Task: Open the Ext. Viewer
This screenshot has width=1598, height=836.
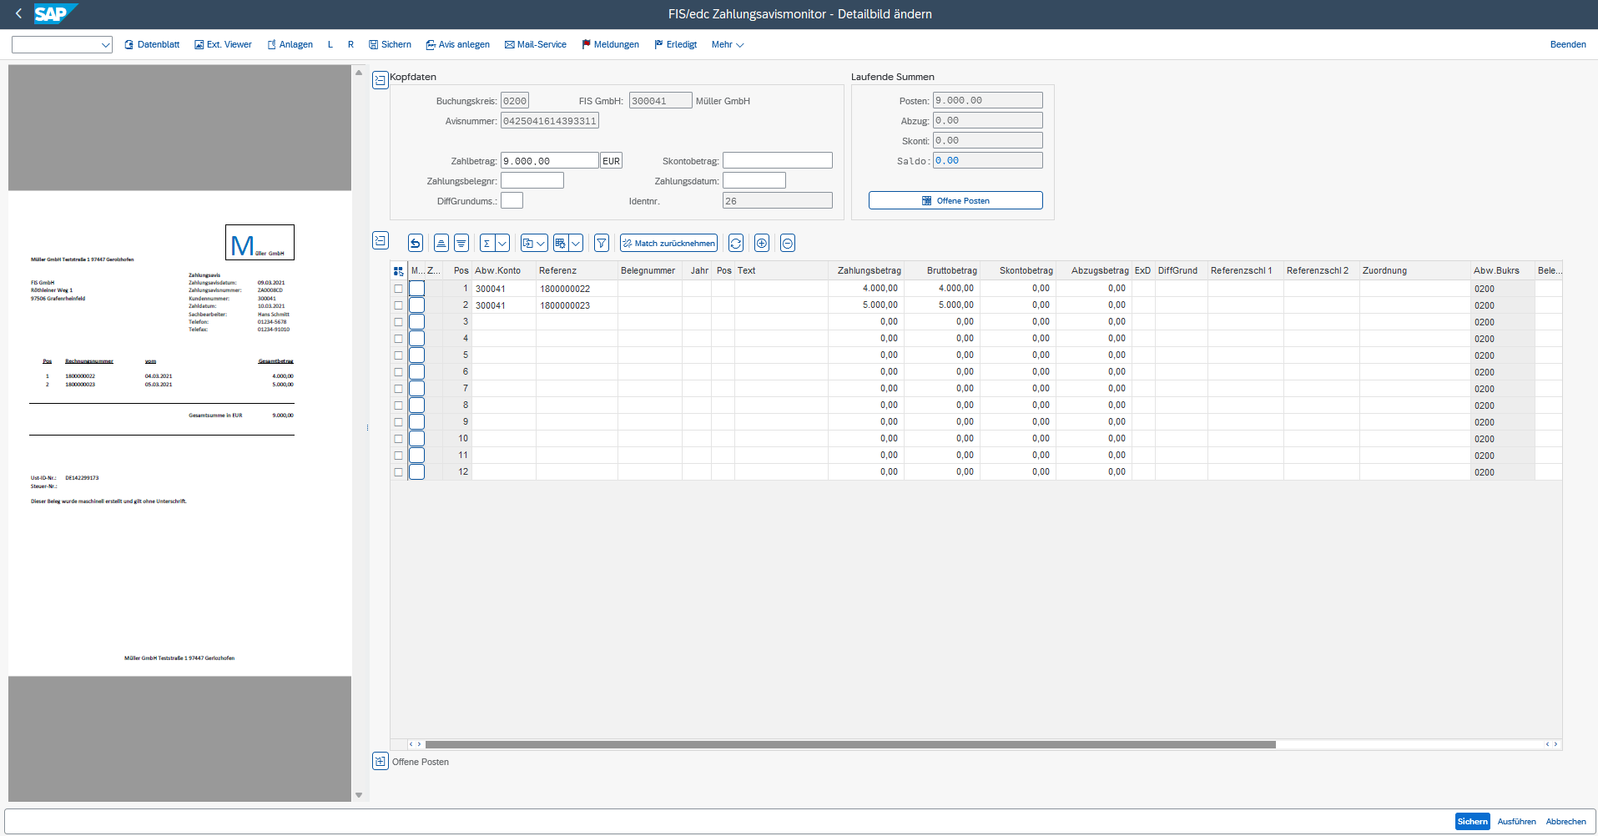Action: [223, 44]
